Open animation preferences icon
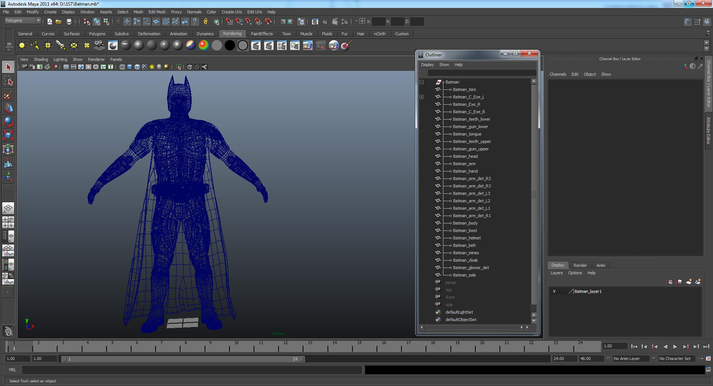The width and height of the screenshot is (713, 386). (x=709, y=359)
